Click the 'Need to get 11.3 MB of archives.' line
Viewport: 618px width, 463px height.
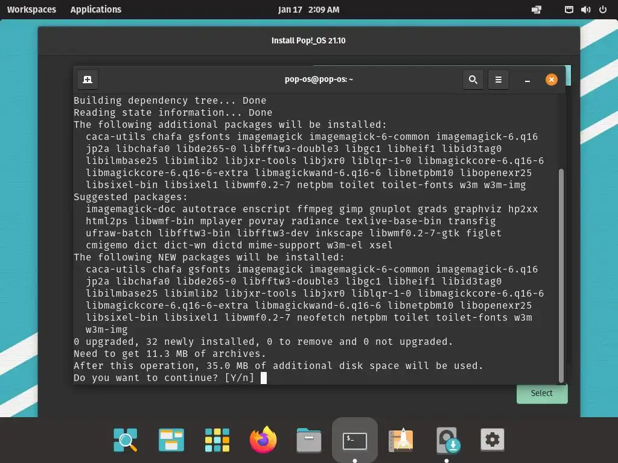(x=170, y=353)
